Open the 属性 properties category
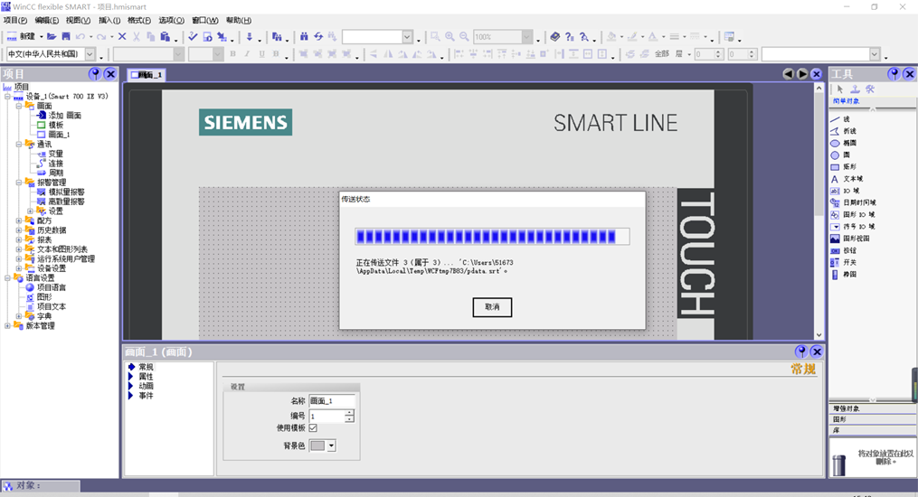The width and height of the screenshot is (918, 497). [146, 377]
